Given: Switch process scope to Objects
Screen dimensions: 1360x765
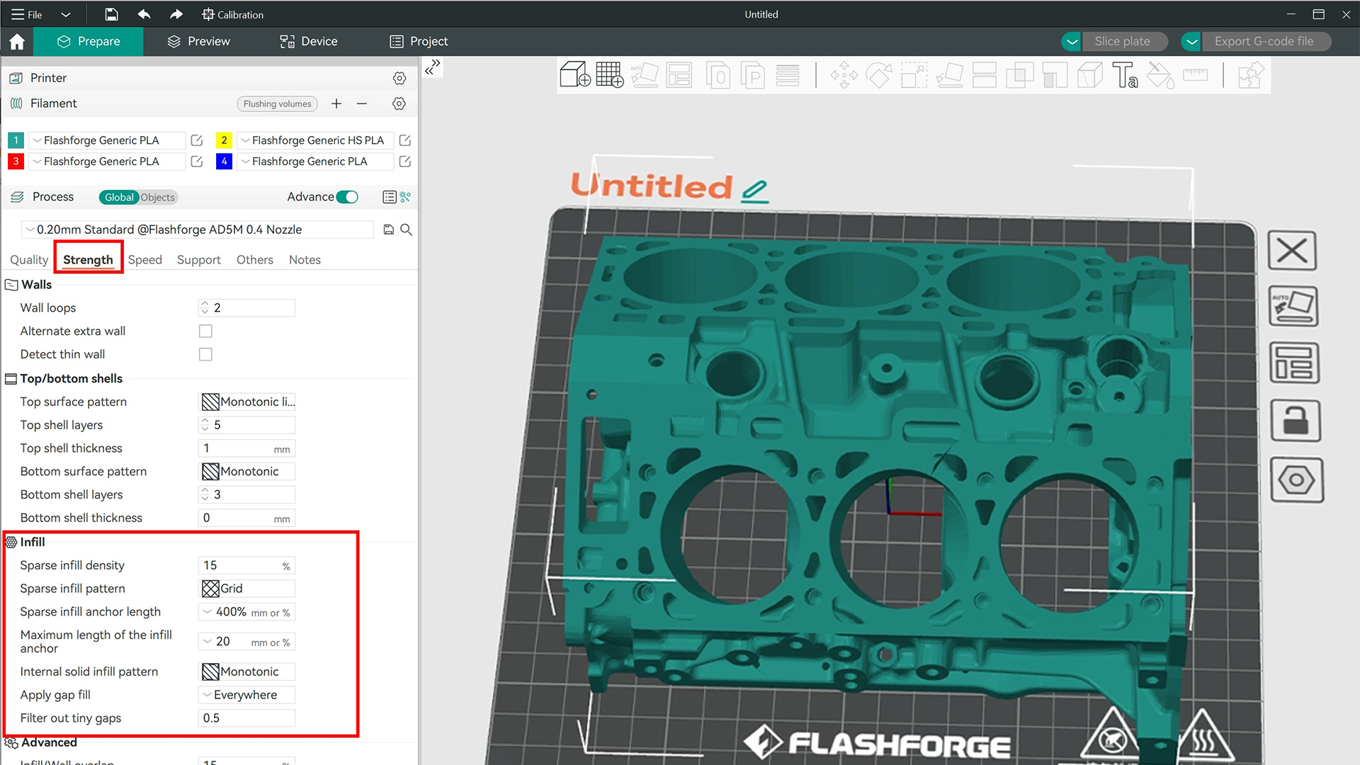Looking at the screenshot, I should tap(157, 198).
